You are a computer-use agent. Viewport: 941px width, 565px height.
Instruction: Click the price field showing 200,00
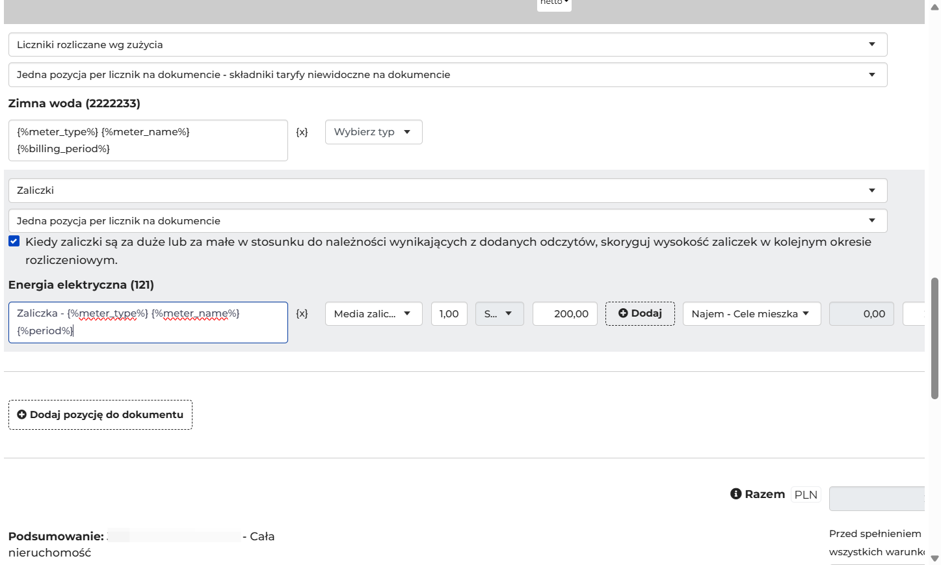(564, 313)
